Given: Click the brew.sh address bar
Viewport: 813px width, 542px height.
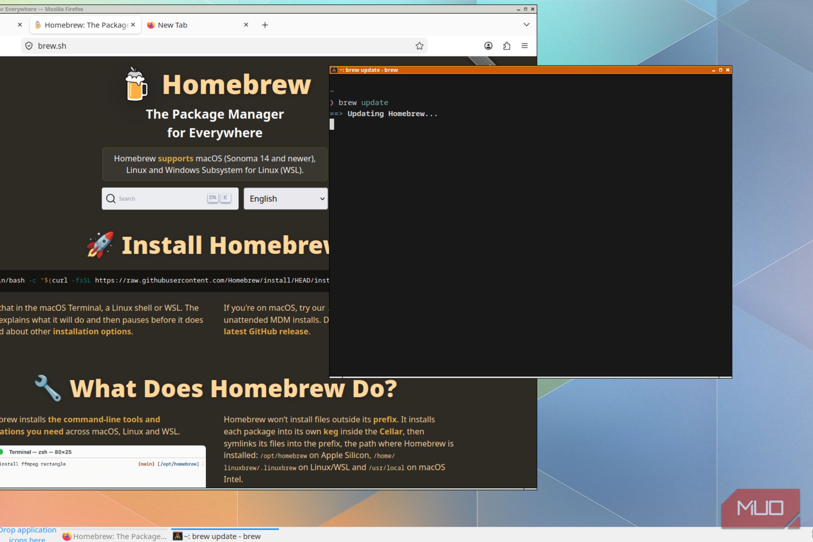Looking at the screenshot, I should pos(224,46).
